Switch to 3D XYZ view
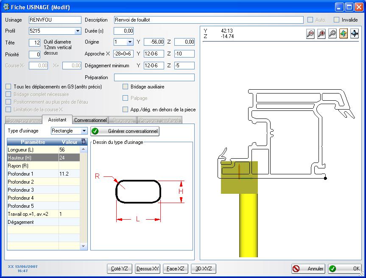 click(204, 269)
